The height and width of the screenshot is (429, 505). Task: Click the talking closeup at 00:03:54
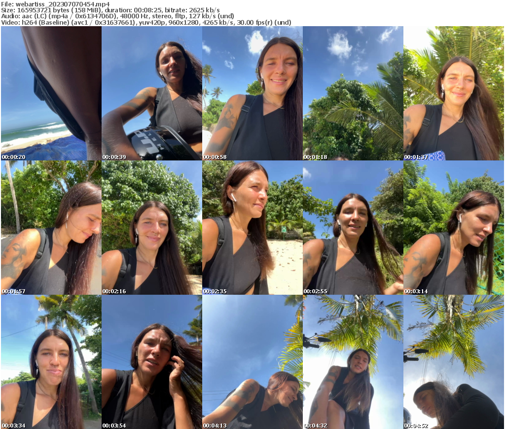pyautogui.click(x=151, y=361)
